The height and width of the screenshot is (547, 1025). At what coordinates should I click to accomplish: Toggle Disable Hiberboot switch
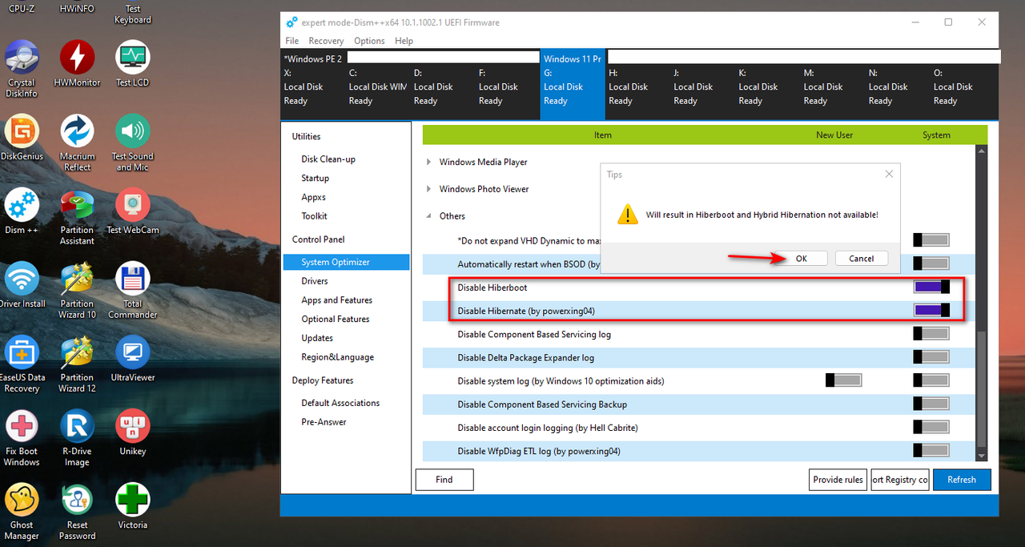pyautogui.click(x=931, y=287)
